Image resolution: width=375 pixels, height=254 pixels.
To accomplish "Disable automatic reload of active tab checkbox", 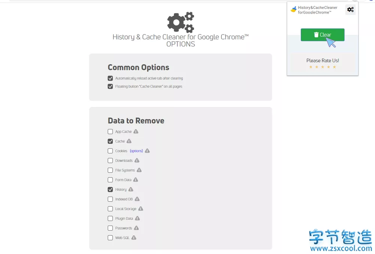I will click(110, 78).
